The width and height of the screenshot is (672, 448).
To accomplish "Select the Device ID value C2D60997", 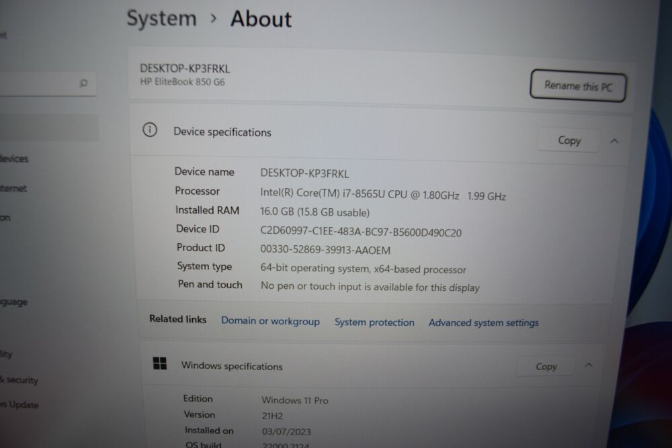I will click(x=361, y=232).
